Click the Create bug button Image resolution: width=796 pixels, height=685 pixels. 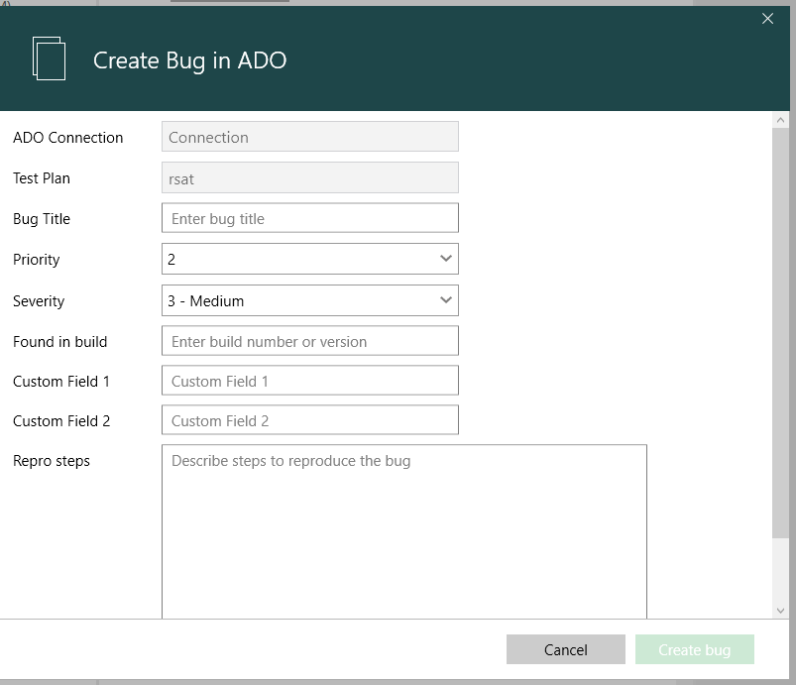pyautogui.click(x=694, y=649)
